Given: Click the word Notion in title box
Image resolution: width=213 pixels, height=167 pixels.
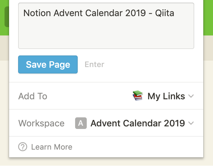Looking at the screenshot, I should coord(37,13).
